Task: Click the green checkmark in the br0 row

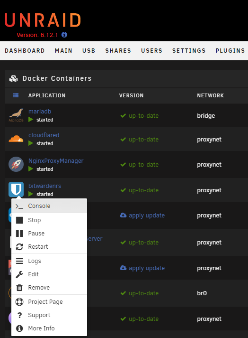Action: [x=123, y=293]
